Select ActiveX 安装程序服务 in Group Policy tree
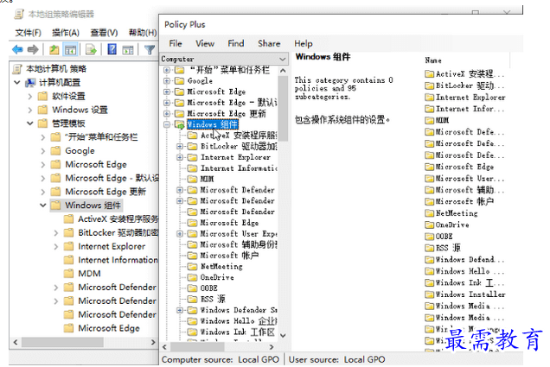The width and height of the screenshot is (550, 367). coord(118,219)
